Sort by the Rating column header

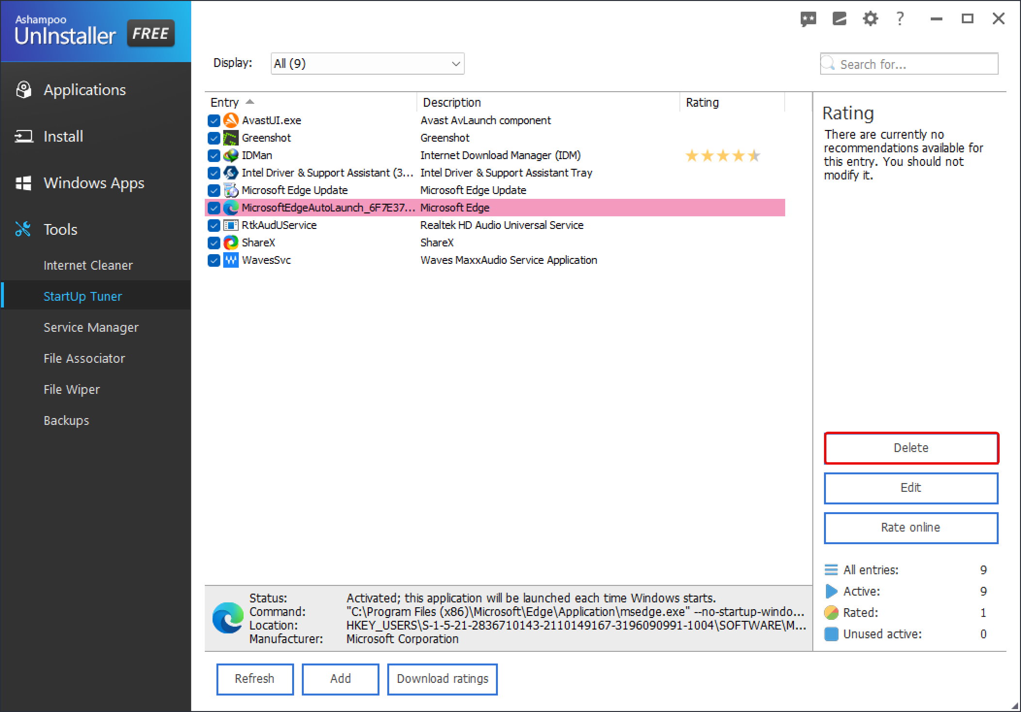coord(732,102)
